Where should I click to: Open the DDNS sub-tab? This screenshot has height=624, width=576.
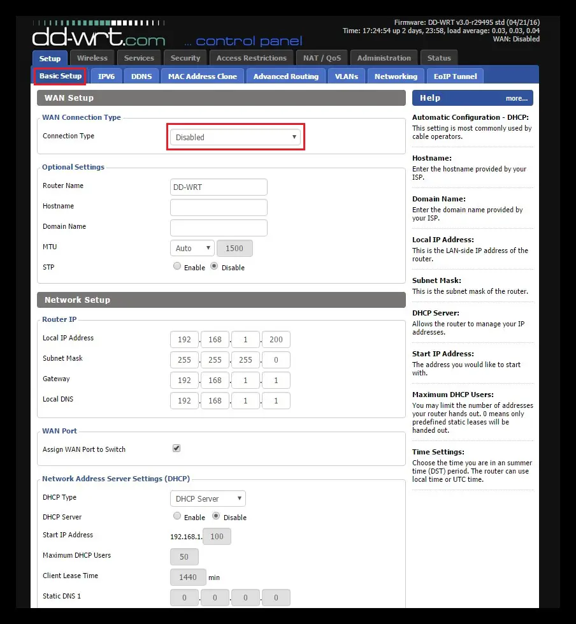pos(141,76)
